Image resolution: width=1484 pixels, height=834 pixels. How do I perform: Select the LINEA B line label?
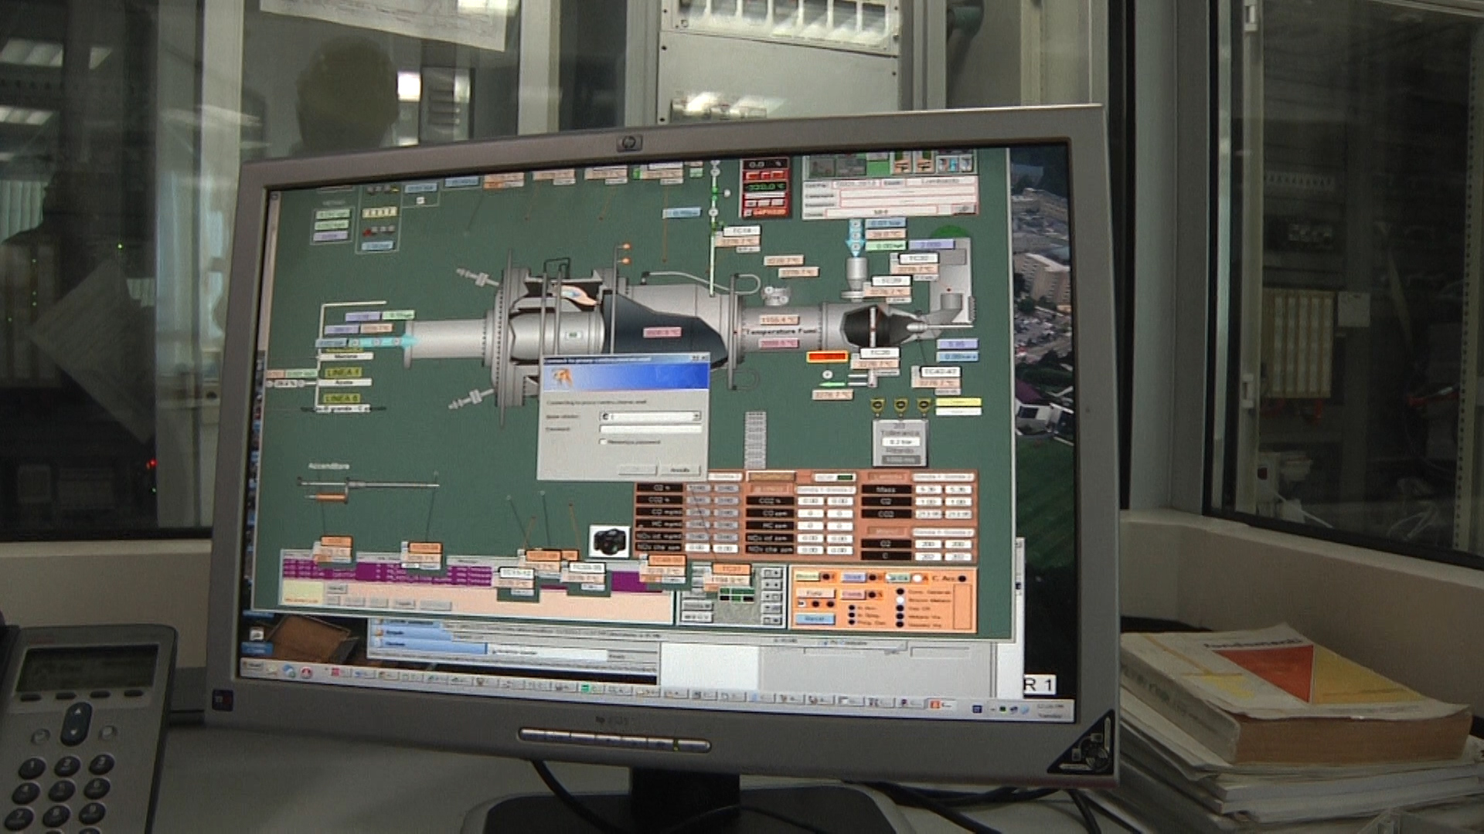[x=341, y=398]
